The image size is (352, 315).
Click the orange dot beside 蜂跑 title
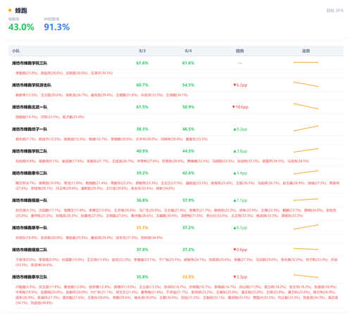[x=10, y=11]
